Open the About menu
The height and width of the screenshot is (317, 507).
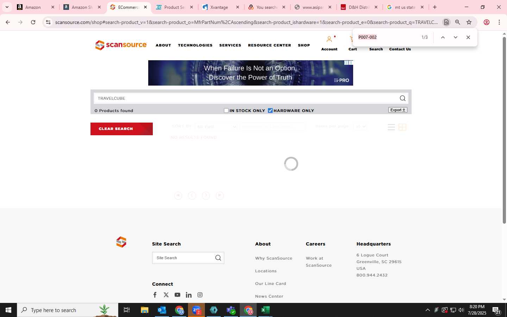tap(163, 45)
